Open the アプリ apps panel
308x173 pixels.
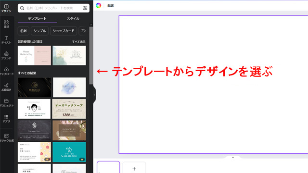point(6,119)
